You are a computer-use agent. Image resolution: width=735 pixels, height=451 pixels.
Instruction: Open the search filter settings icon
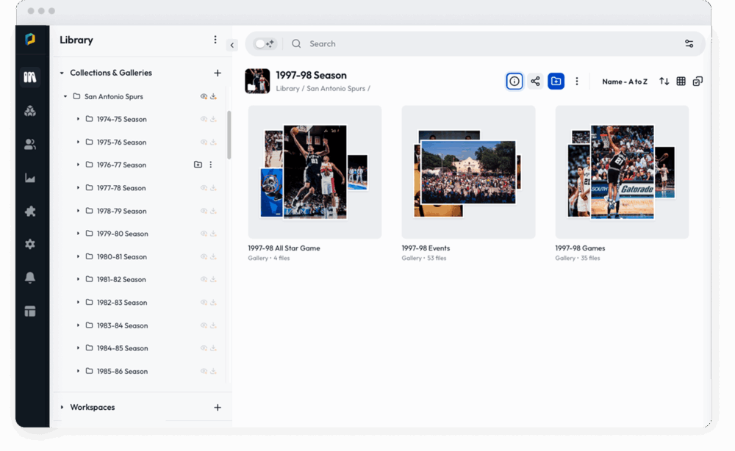coord(689,44)
